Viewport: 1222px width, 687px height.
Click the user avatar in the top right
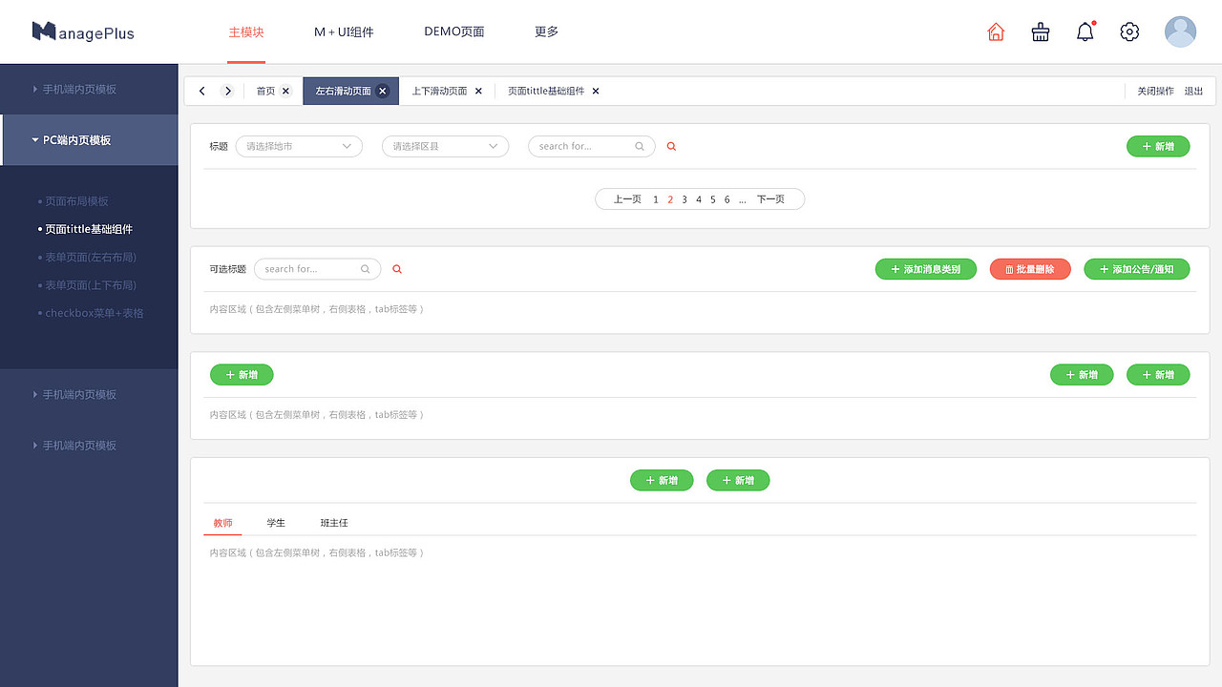(1180, 31)
